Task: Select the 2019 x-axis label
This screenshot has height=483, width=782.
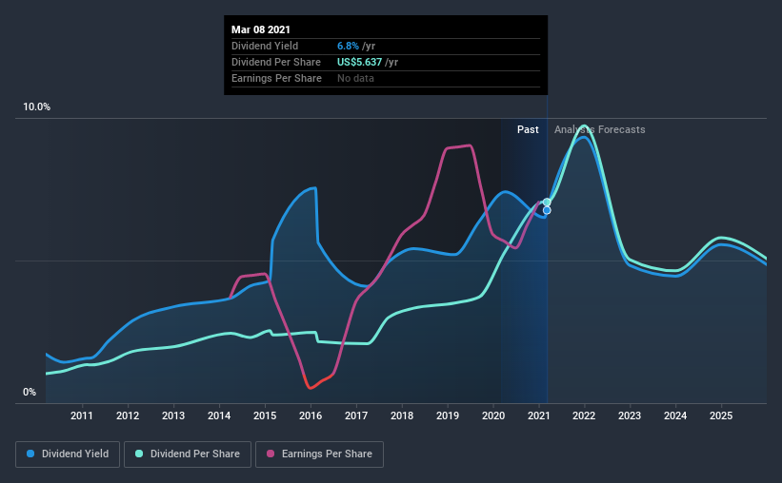Action: tap(448, 415)
